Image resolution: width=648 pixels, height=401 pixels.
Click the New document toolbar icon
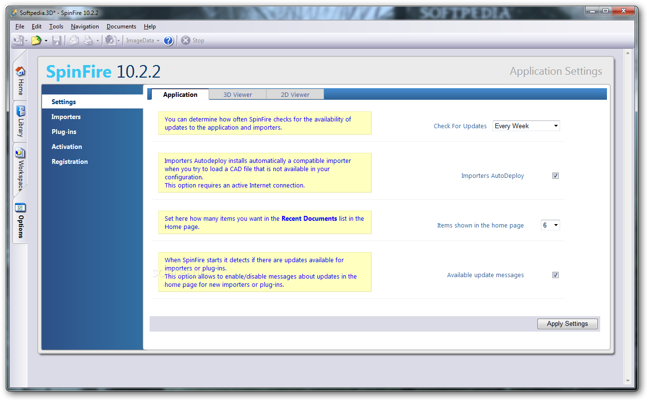(x=18, y=40)
